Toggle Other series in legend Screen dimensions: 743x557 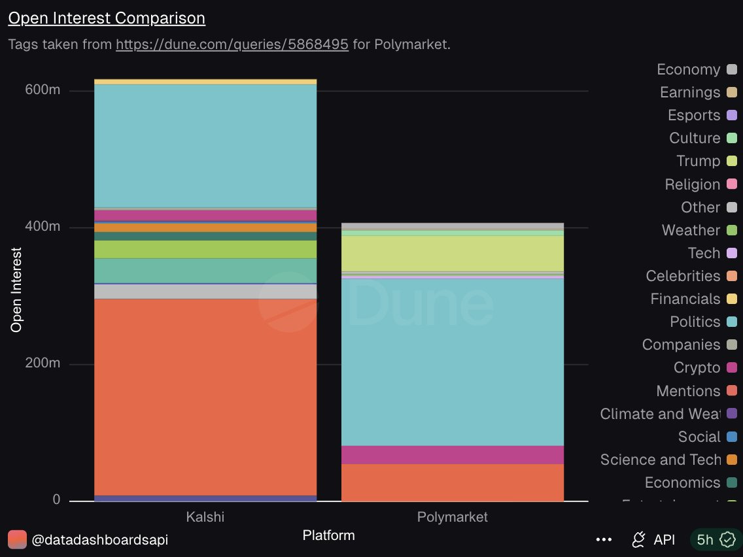click(x=709, y=207)
